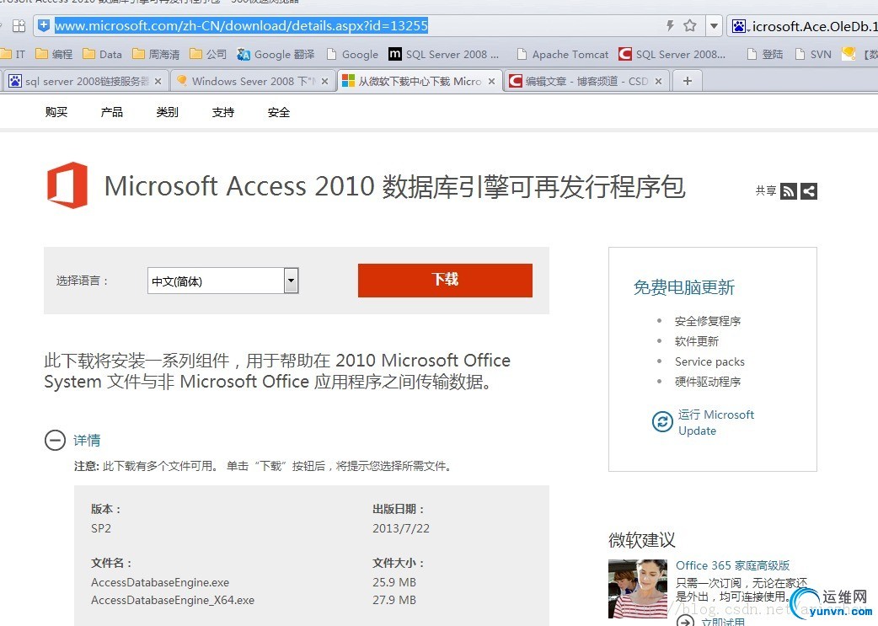Click the 软件更新 list item
The image size is (878, 626).
pyautogui.click(x=697, y=341)
